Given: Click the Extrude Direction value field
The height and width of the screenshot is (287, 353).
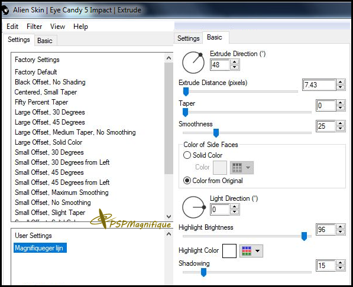Looking at the screenshot, I should pos(220,65).
